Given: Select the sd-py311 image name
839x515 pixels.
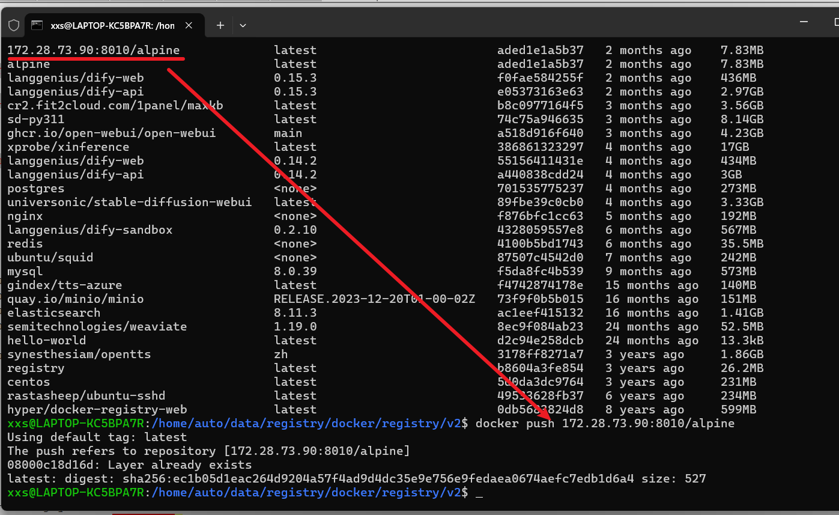Looking at the screenshot, I should (x=35, y=120).
